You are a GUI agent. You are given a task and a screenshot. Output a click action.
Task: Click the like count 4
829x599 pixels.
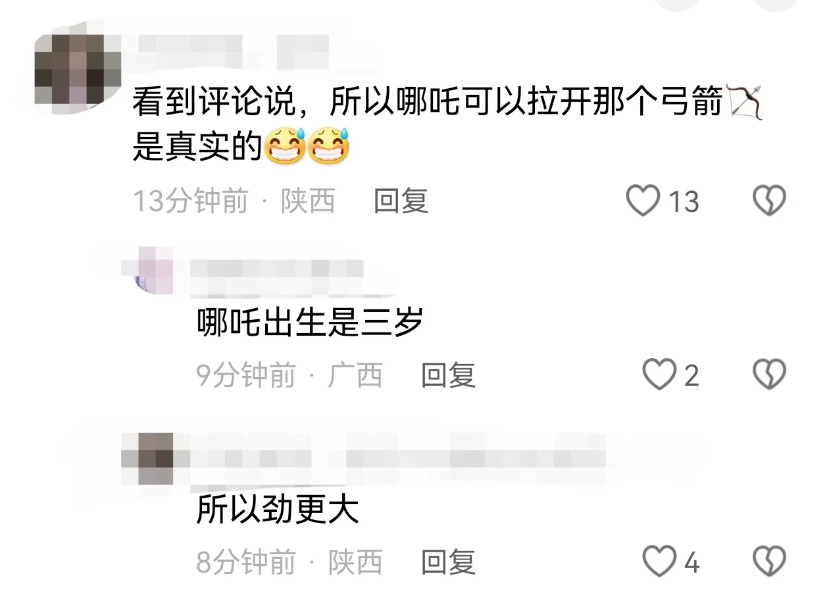(691, 563)
